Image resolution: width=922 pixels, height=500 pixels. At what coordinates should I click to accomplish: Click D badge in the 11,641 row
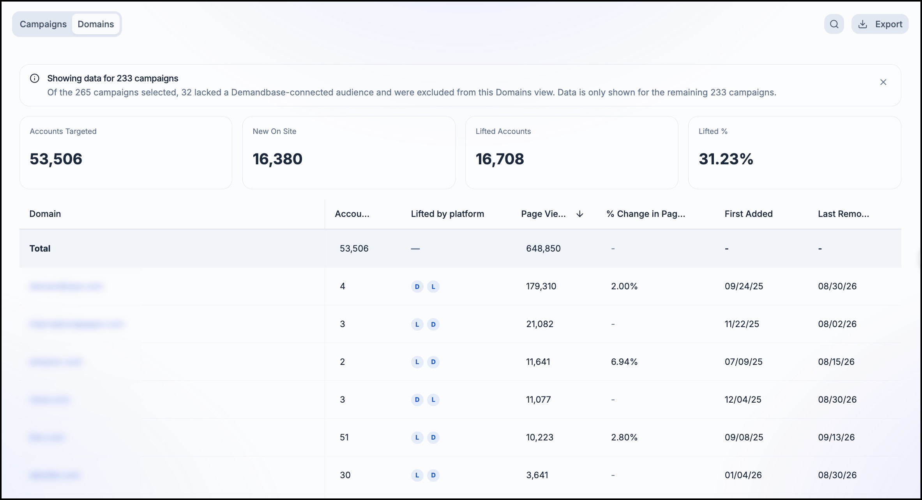[433, 362]
